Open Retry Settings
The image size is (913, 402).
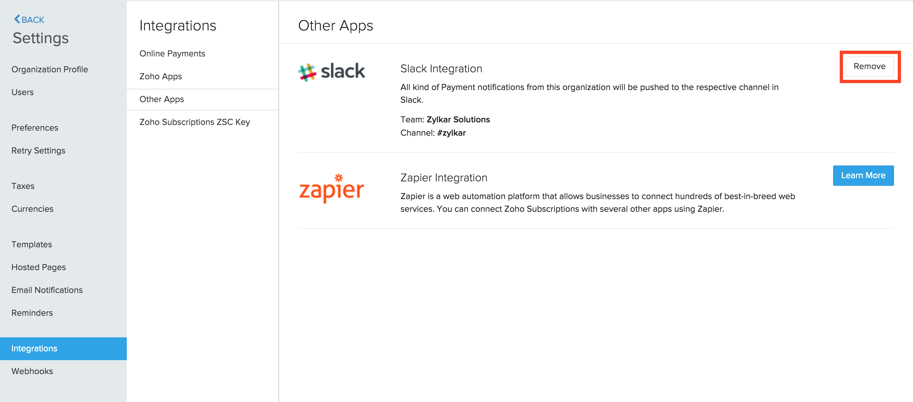point(38,150)
